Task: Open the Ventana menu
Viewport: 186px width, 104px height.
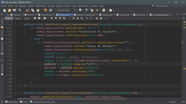Action: tap(94, 6)
